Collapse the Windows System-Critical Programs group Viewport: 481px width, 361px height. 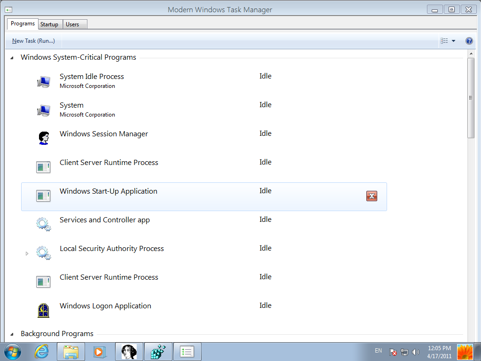click(x=12, y=58)
